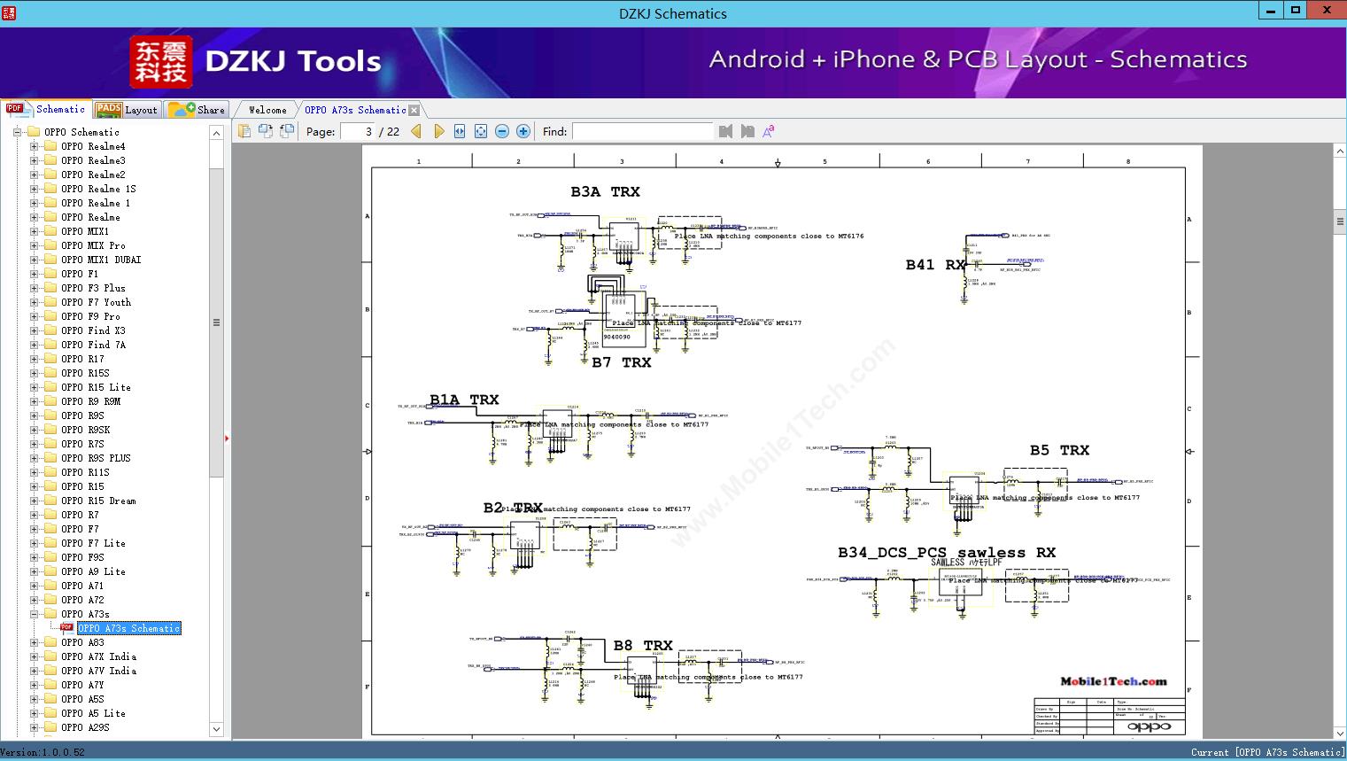Image resolution: width=1347 pixels, height=761 pixels.
Task: Select the OPPO A5 Lite tree item
Action: [93, 713]
